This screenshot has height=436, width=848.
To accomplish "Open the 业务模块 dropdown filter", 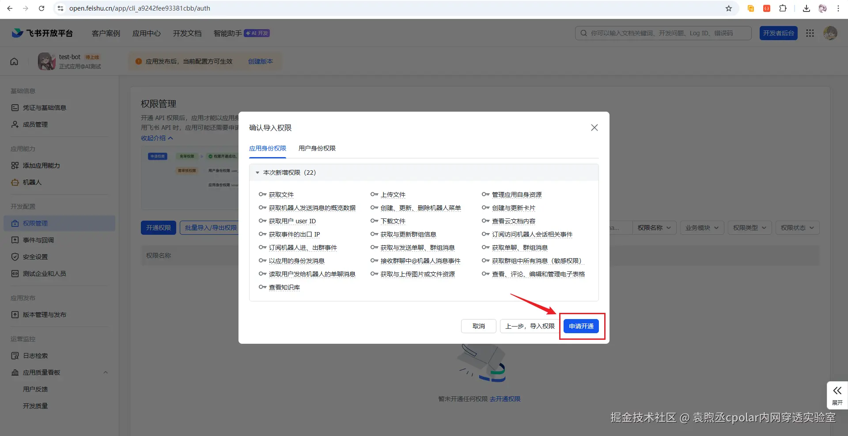I will [702, 228].
